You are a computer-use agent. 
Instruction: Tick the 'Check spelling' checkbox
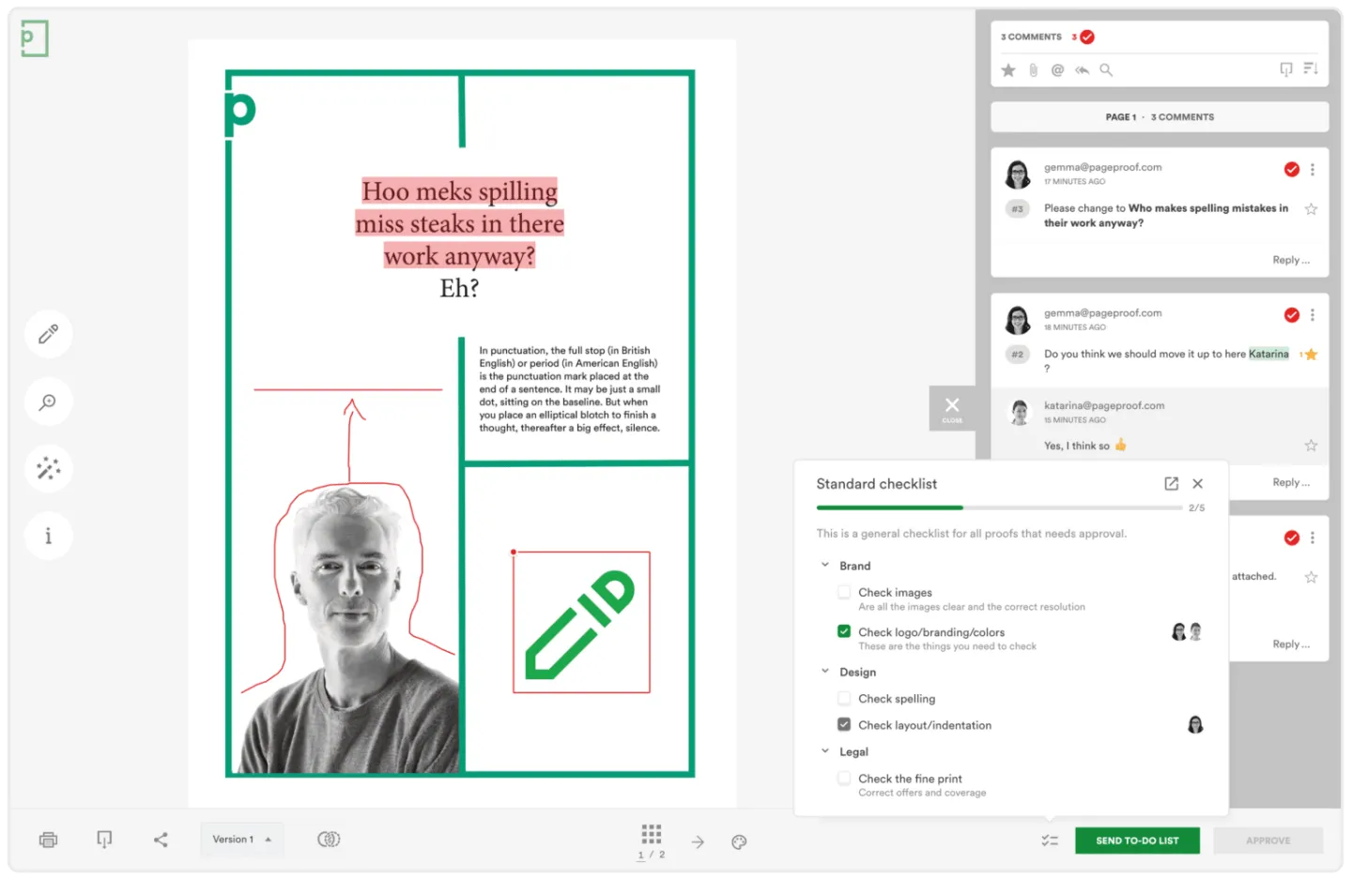coord(844,698)
